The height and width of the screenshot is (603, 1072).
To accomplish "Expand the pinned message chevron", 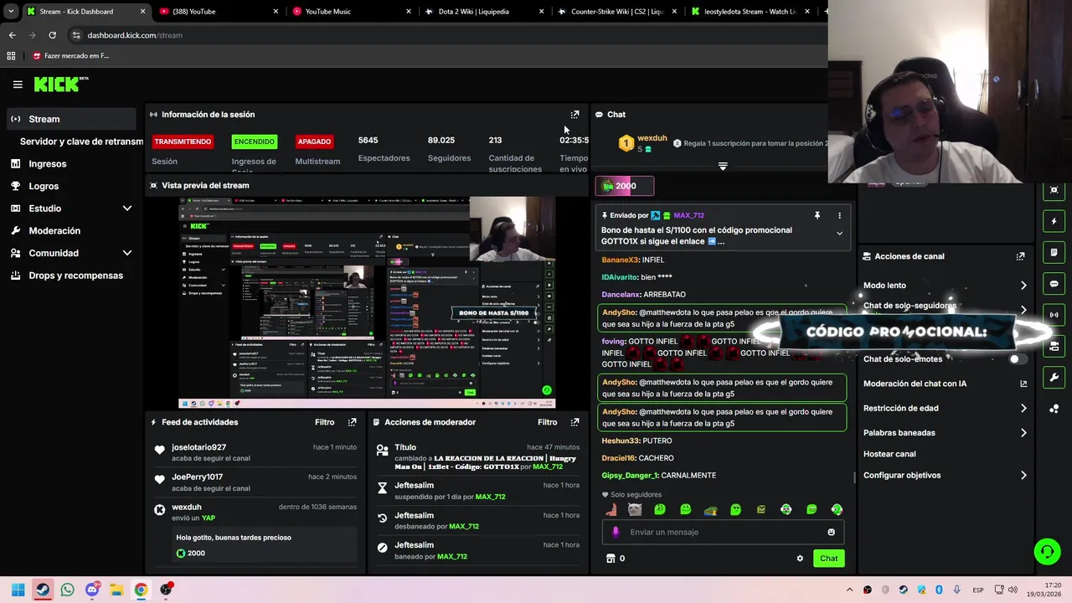I will pos(839,234).
